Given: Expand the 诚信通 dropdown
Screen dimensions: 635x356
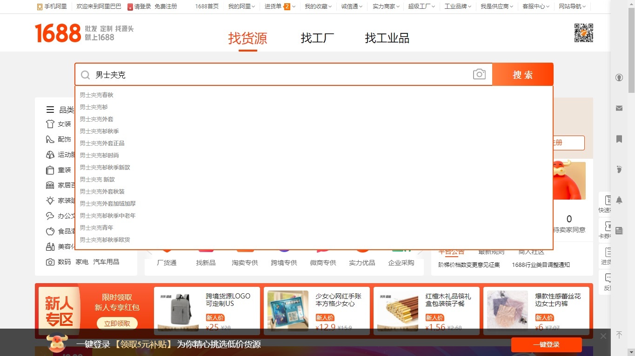Looking at the screenshot, I should click(x=352, y=6).
